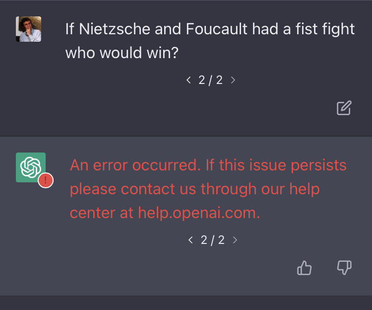Click the word Nietzsche in the prompt
The height and width of the screenshot is (310, 372).
[x=115, y=29]
